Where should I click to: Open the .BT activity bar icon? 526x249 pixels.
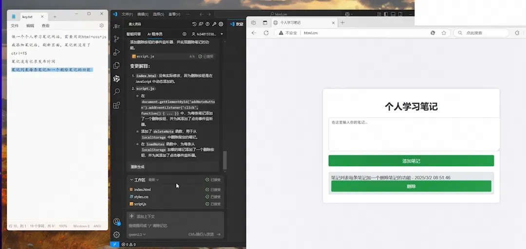[x=116, y=26]
